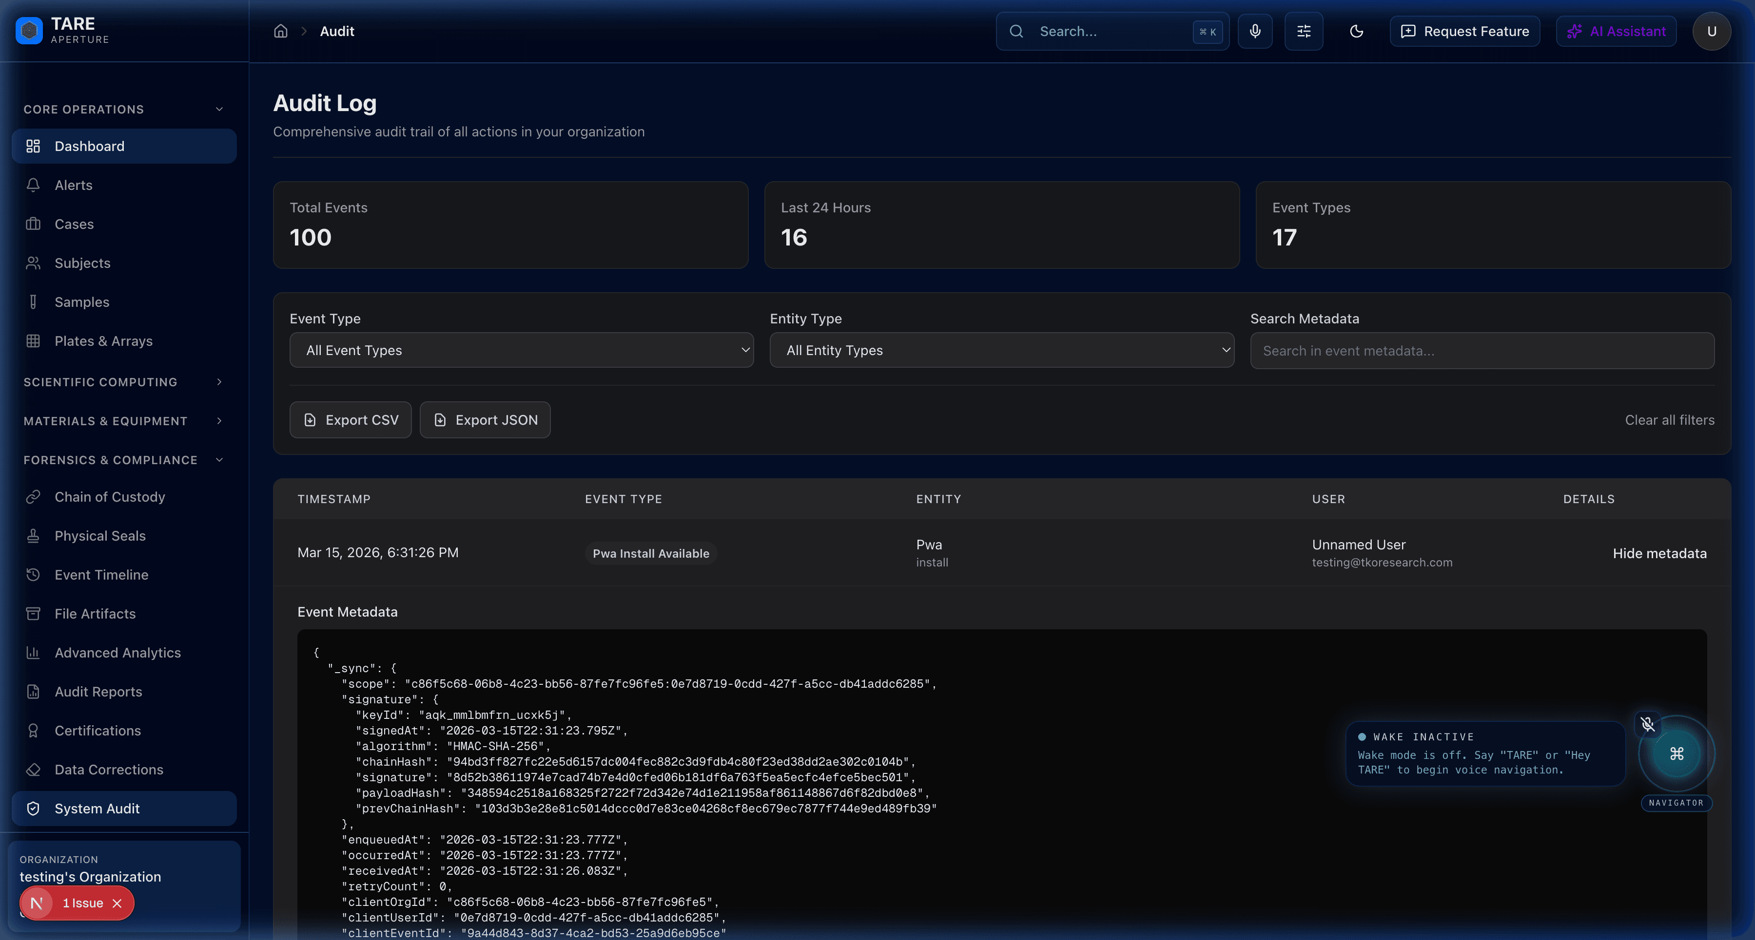The image size is (1755, 940).
Task: Hide metadata for Pwa Install event
Action: tap(1659, 553)
